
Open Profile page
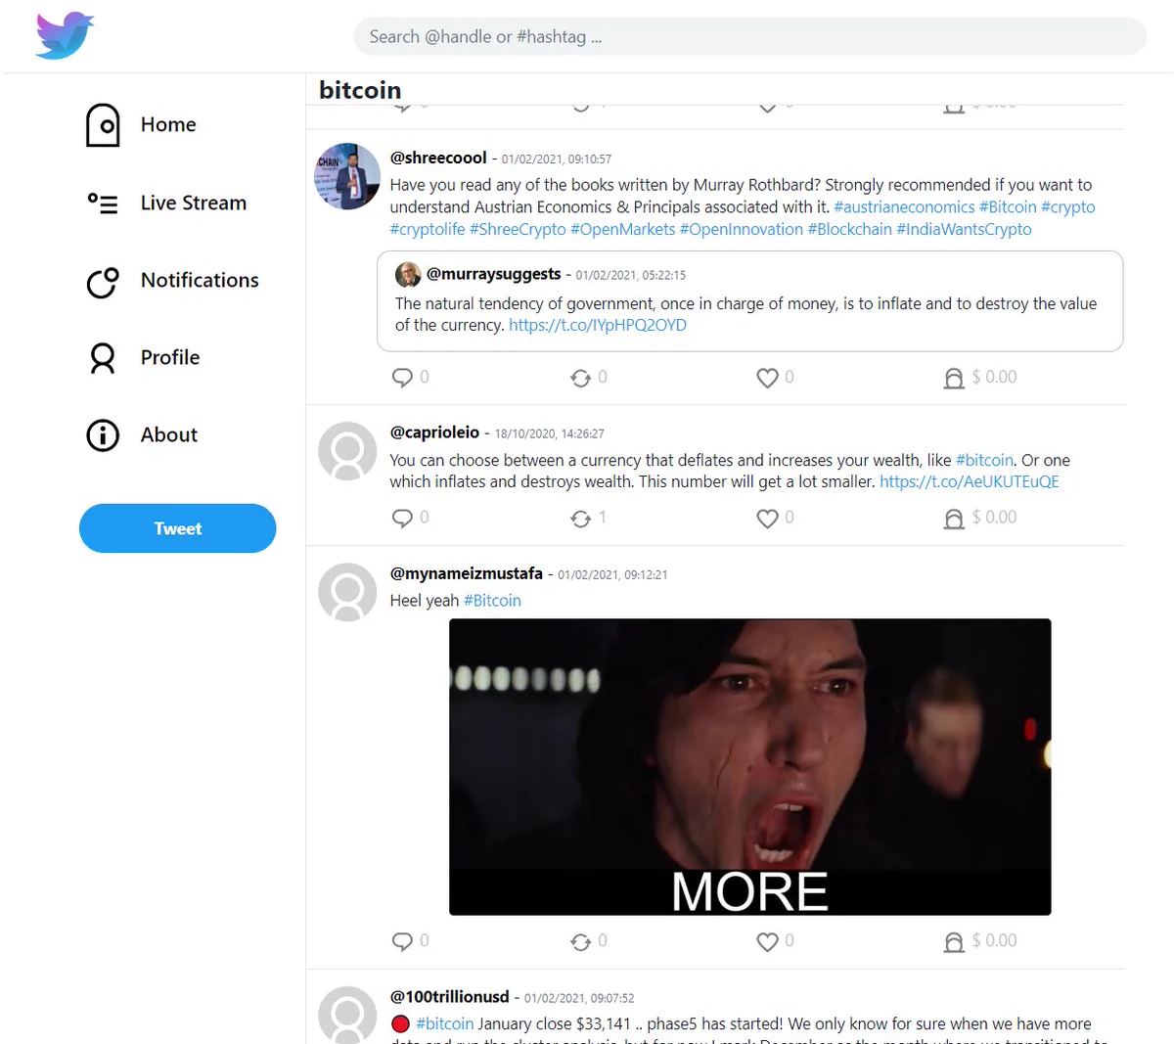pyautogui.click(x=170, y=357)
